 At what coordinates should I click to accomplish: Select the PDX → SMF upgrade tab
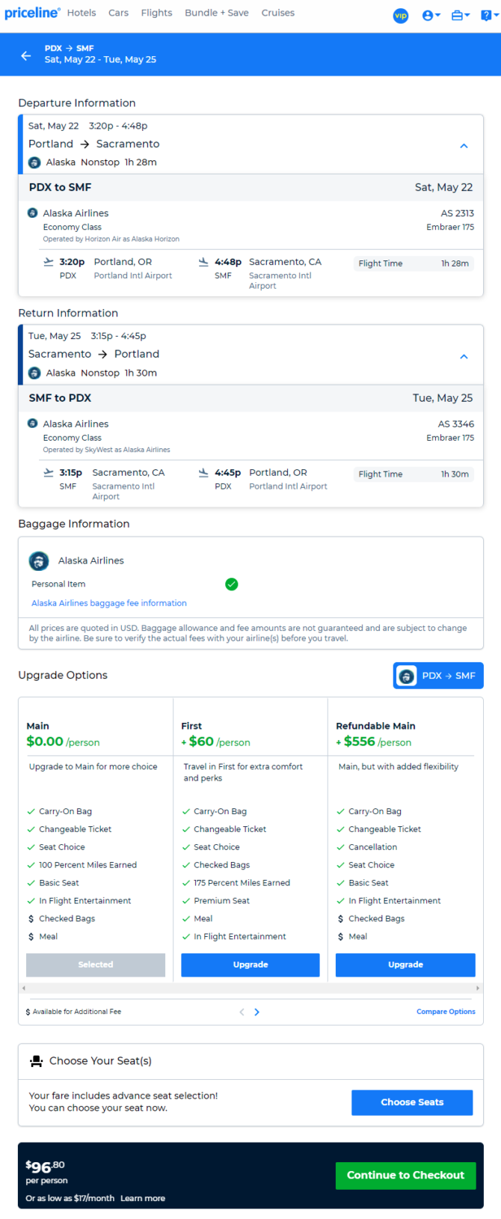tap(438, 676)
